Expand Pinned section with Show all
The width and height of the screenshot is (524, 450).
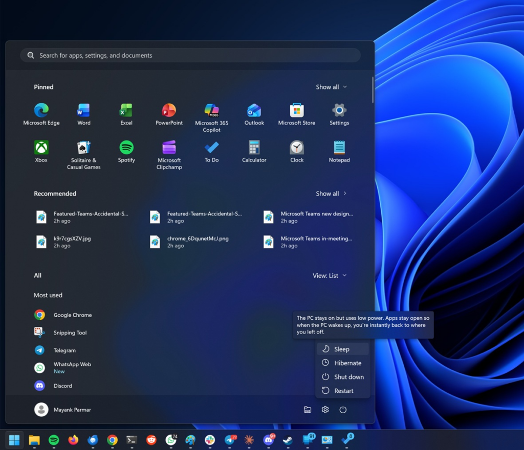point(332,87)
